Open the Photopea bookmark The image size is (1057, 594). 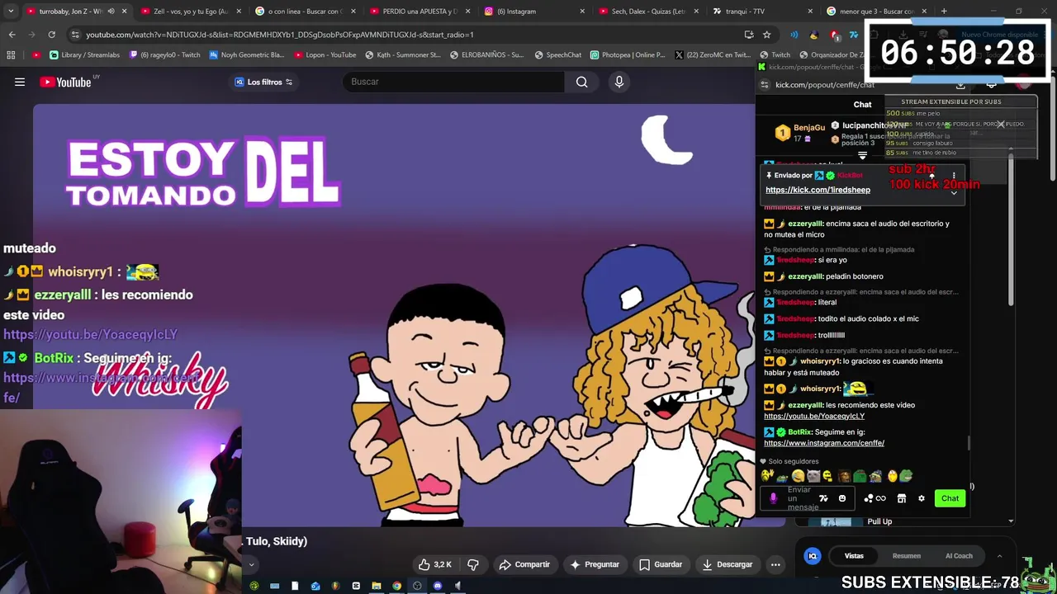click(x=627, y=54)
